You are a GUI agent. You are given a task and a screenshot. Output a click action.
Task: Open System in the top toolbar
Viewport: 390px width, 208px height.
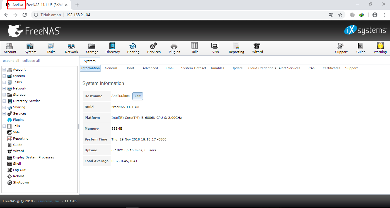click(30, 48)
